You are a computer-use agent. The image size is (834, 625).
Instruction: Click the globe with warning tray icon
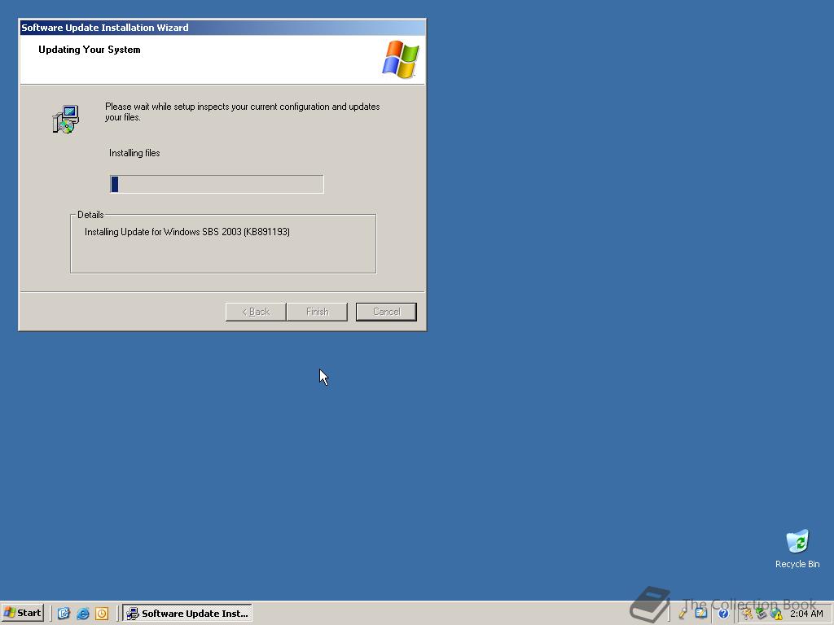(776, 614)
